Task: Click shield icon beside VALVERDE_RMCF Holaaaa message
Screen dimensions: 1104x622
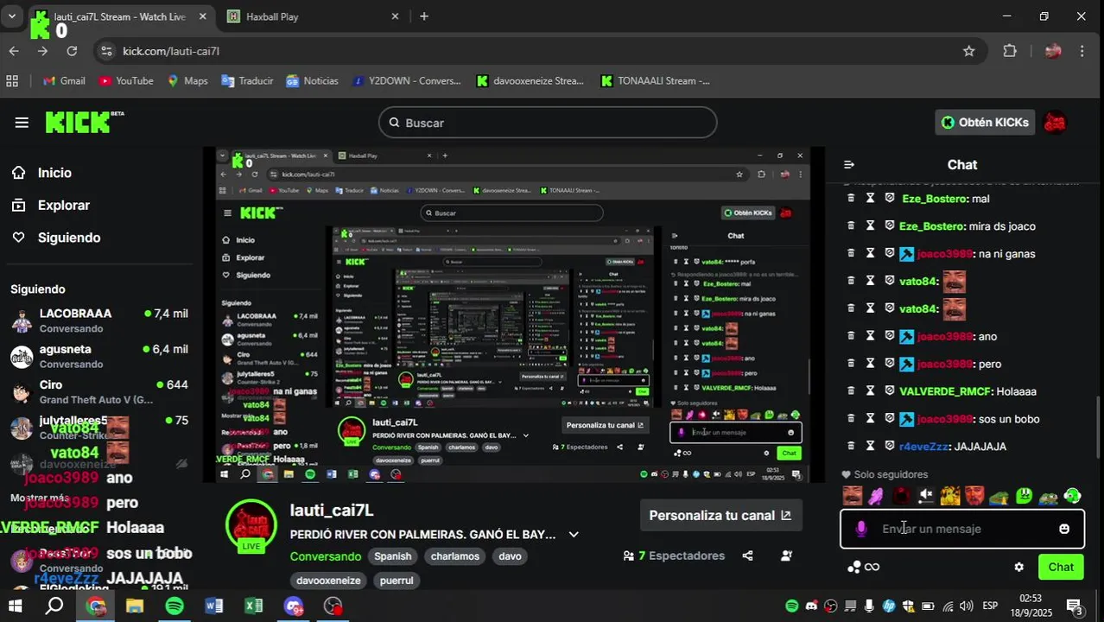Action: click(890, 390)
